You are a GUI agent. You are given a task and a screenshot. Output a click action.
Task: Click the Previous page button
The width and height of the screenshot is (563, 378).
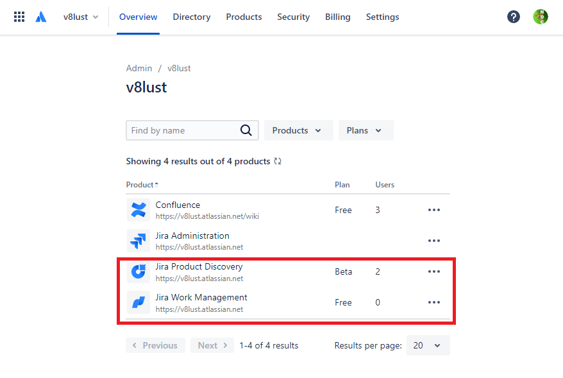pos(155,345)
